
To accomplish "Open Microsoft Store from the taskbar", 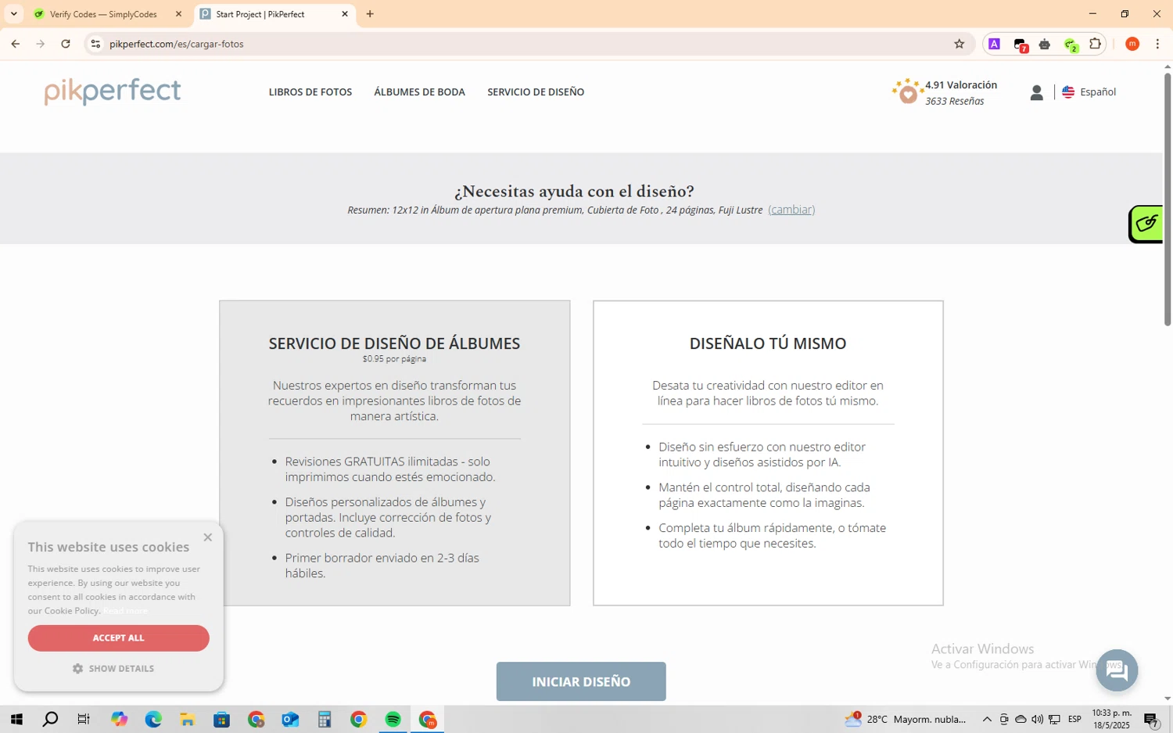I will click(221, 720).
